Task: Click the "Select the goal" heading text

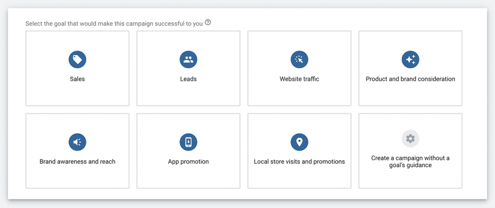Action: pos(114,24)
